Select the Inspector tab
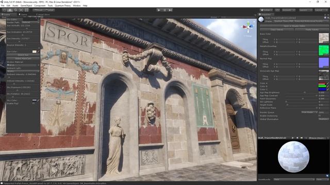 266,14
